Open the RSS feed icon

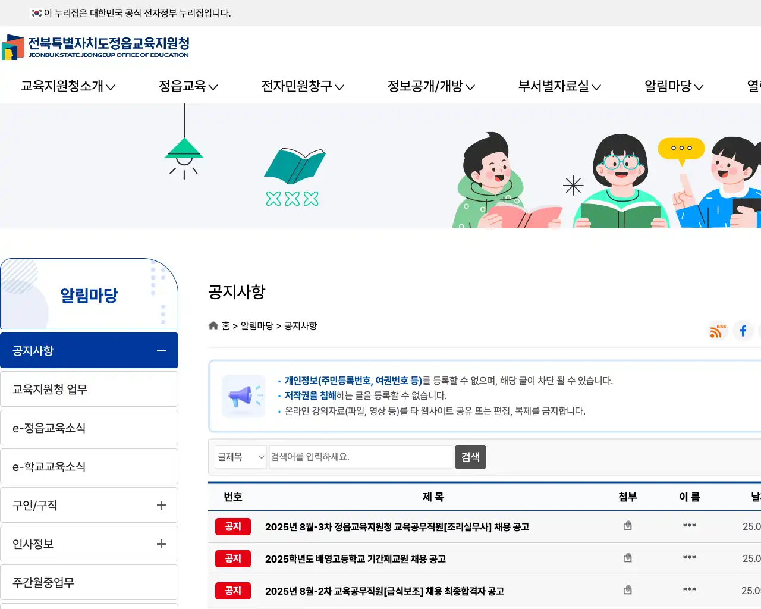point(717,331)
